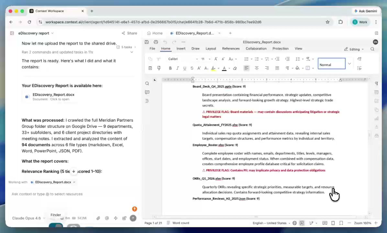This screenshot has width=387, height=233.
Task: Click the Home tab of workspace
Action: point(155,33)
